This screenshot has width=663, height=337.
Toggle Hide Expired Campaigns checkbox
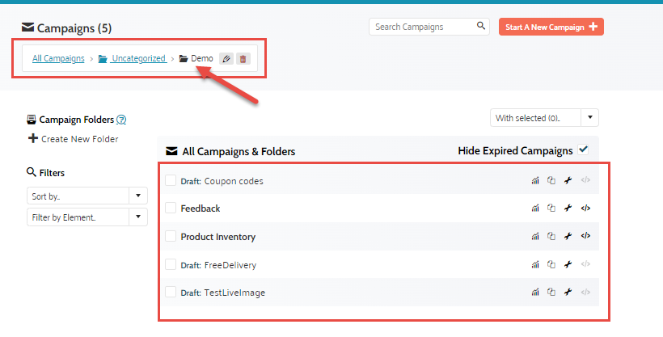583,150
